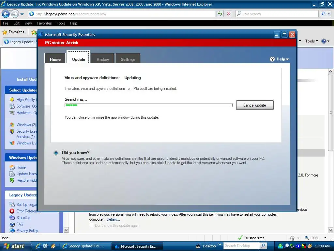Click the red Stop loading button
This screenshot has height=251, width=334.
click(229, 14)
